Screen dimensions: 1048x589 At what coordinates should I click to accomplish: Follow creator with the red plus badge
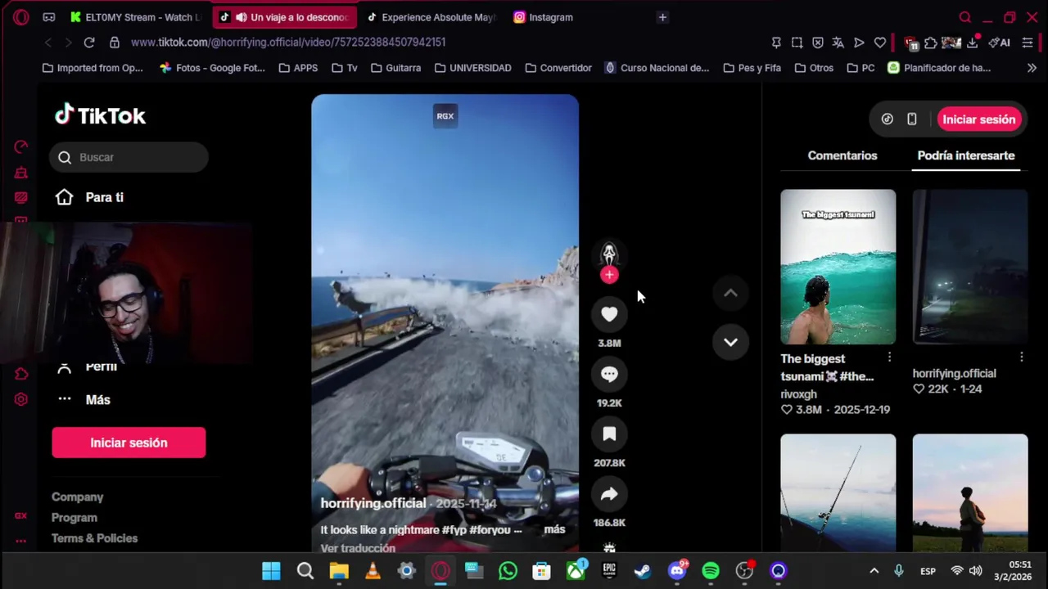tap(609, 275)
